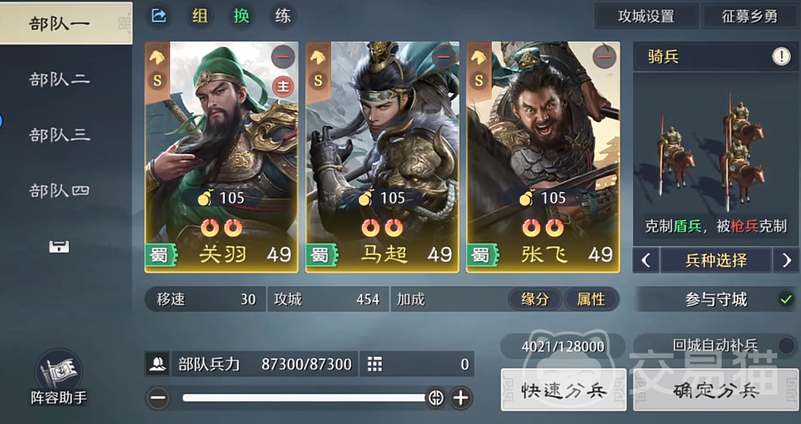
Task: Toggle 参与守城 checkbox
Action: [786, 300]
